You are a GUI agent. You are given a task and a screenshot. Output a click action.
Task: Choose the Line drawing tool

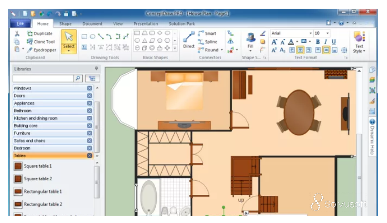(101, 37)
